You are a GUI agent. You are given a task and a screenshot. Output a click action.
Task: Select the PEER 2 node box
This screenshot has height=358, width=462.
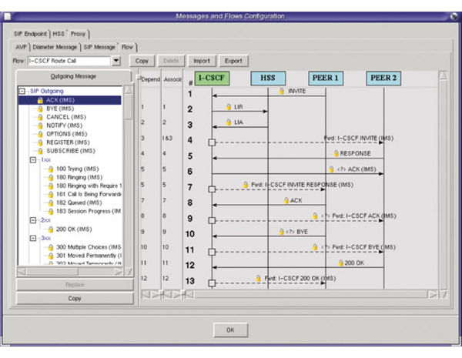383,79
